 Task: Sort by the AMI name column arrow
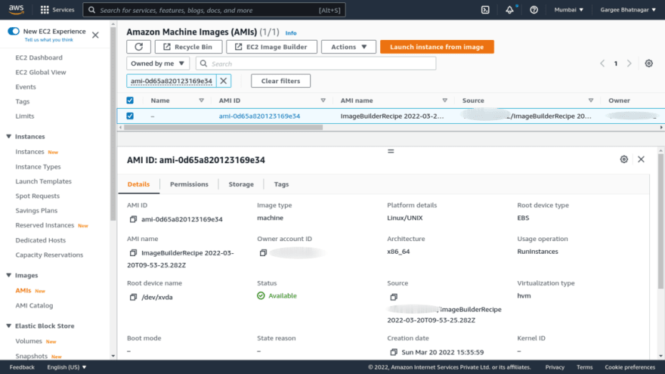click(445, 100)
